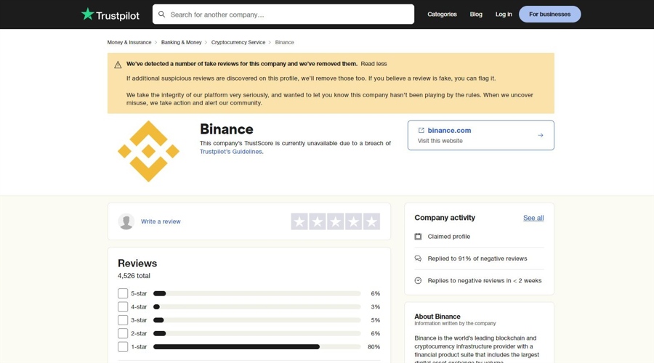Open Categories in the top navigation

(x=442, y=15)
